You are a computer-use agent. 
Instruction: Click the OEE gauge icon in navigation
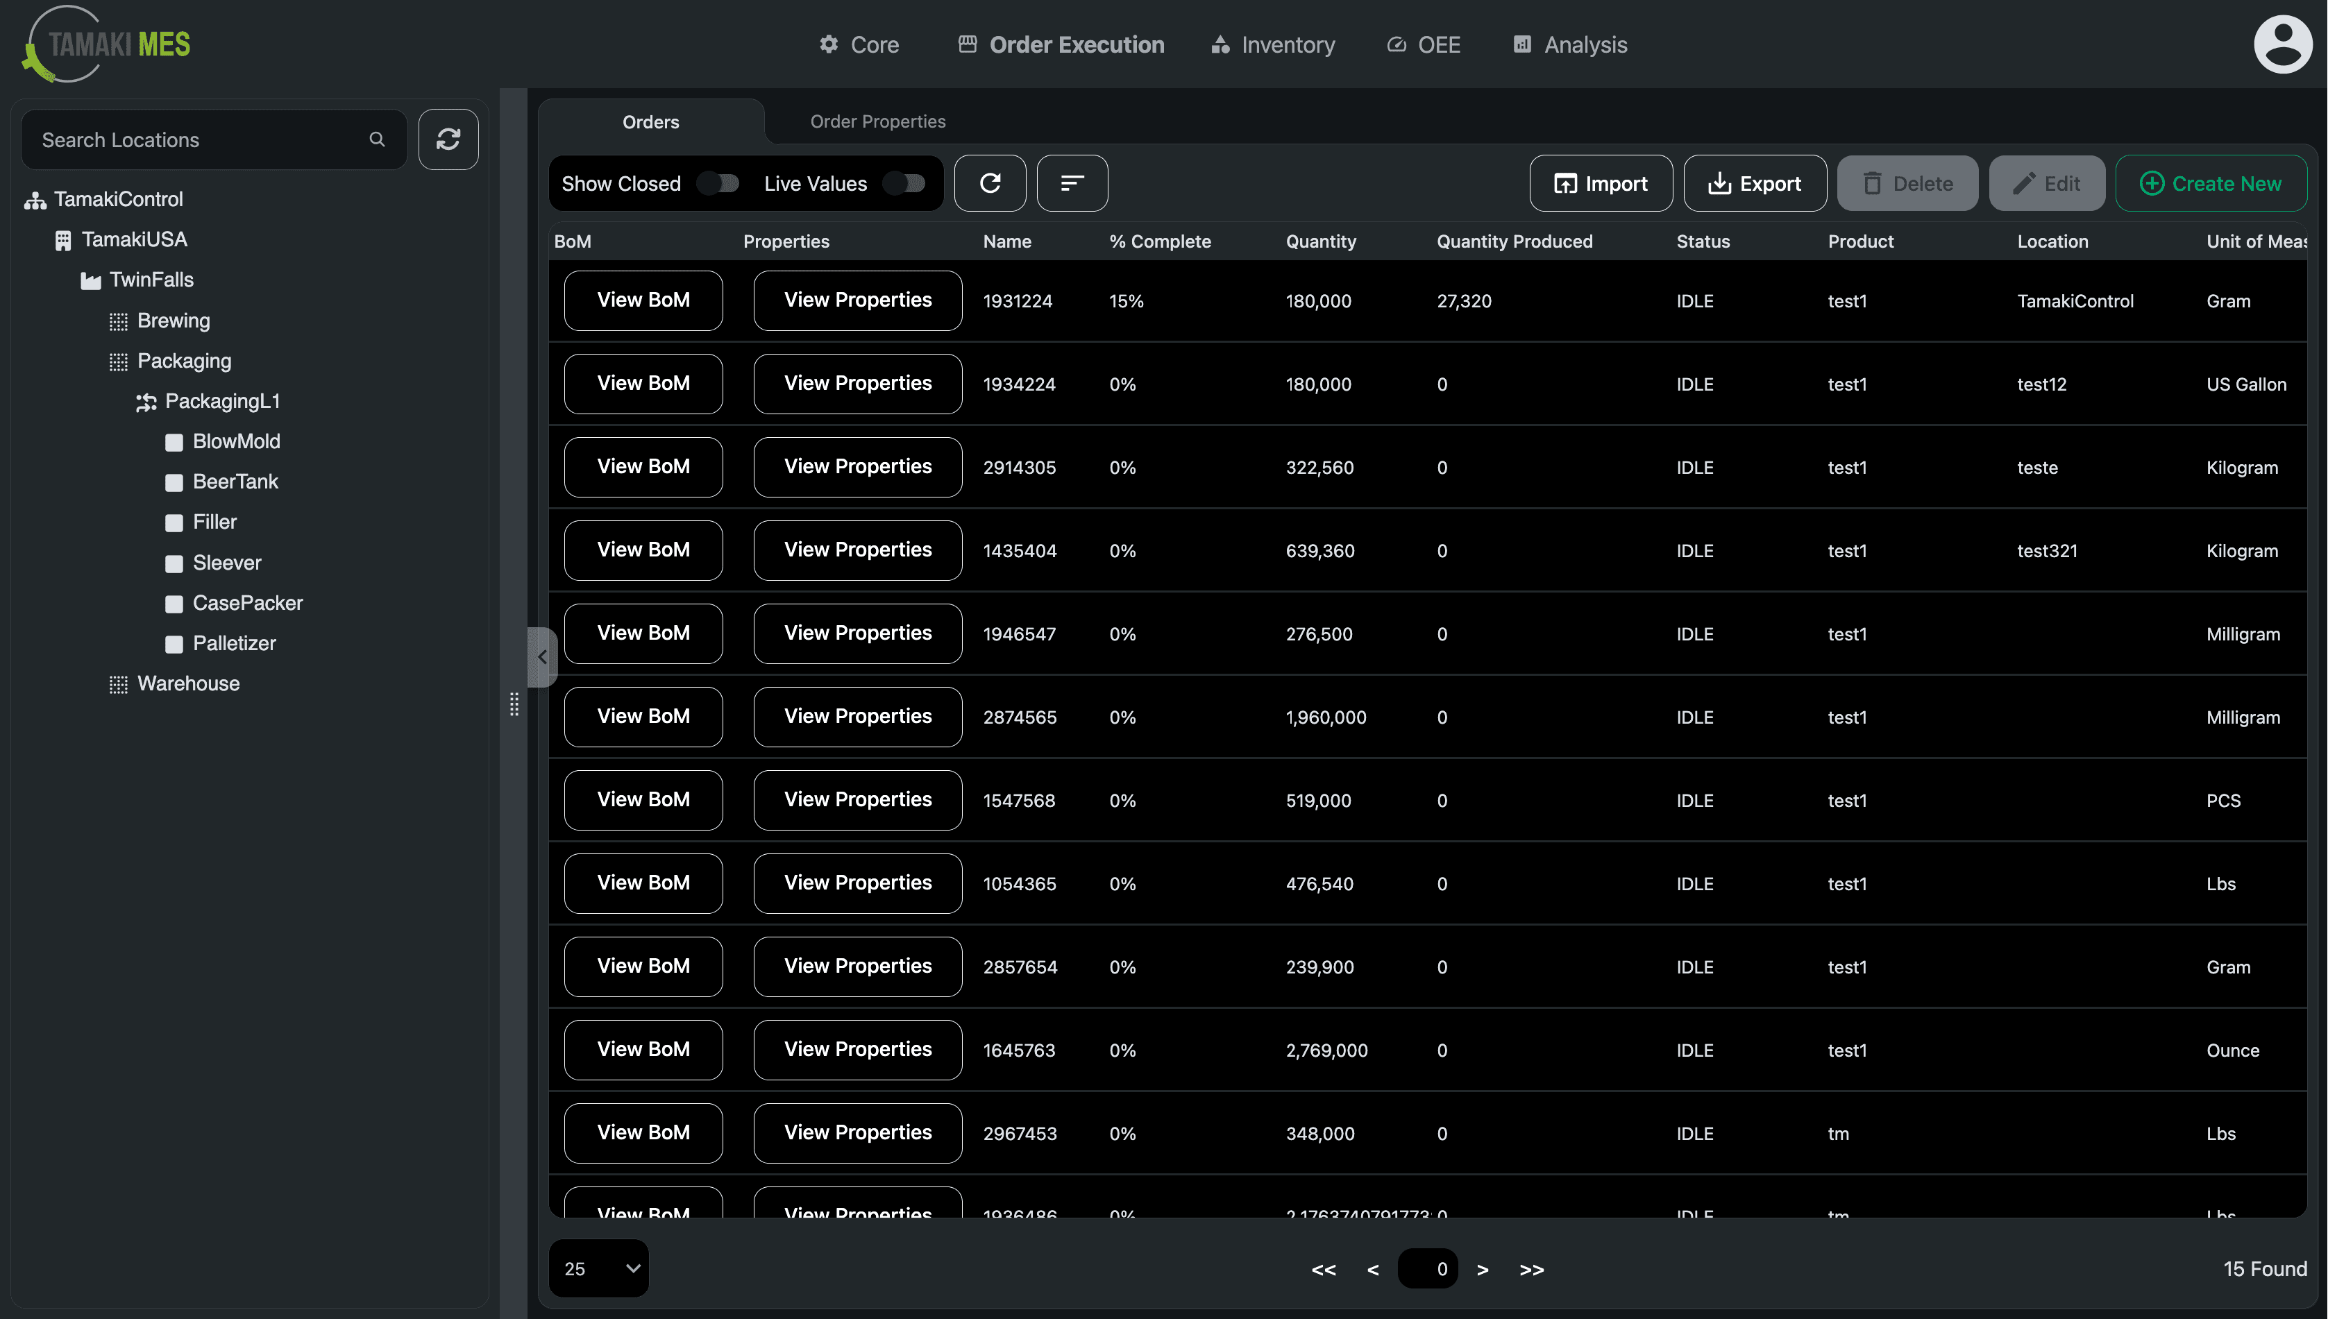[x=1397, y=44]
